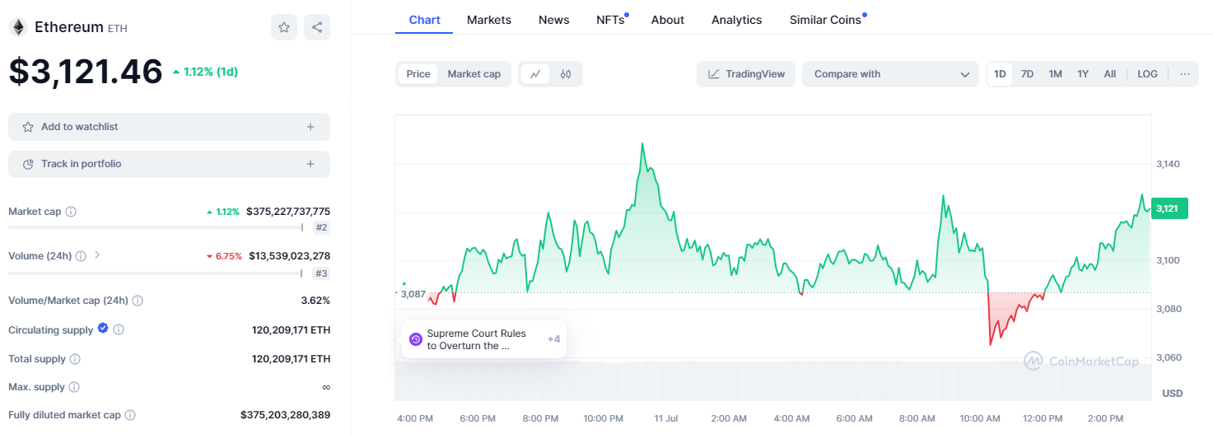Switch to line chart view icon
The height and width of the screenshot is (434, 1213).
535,74
